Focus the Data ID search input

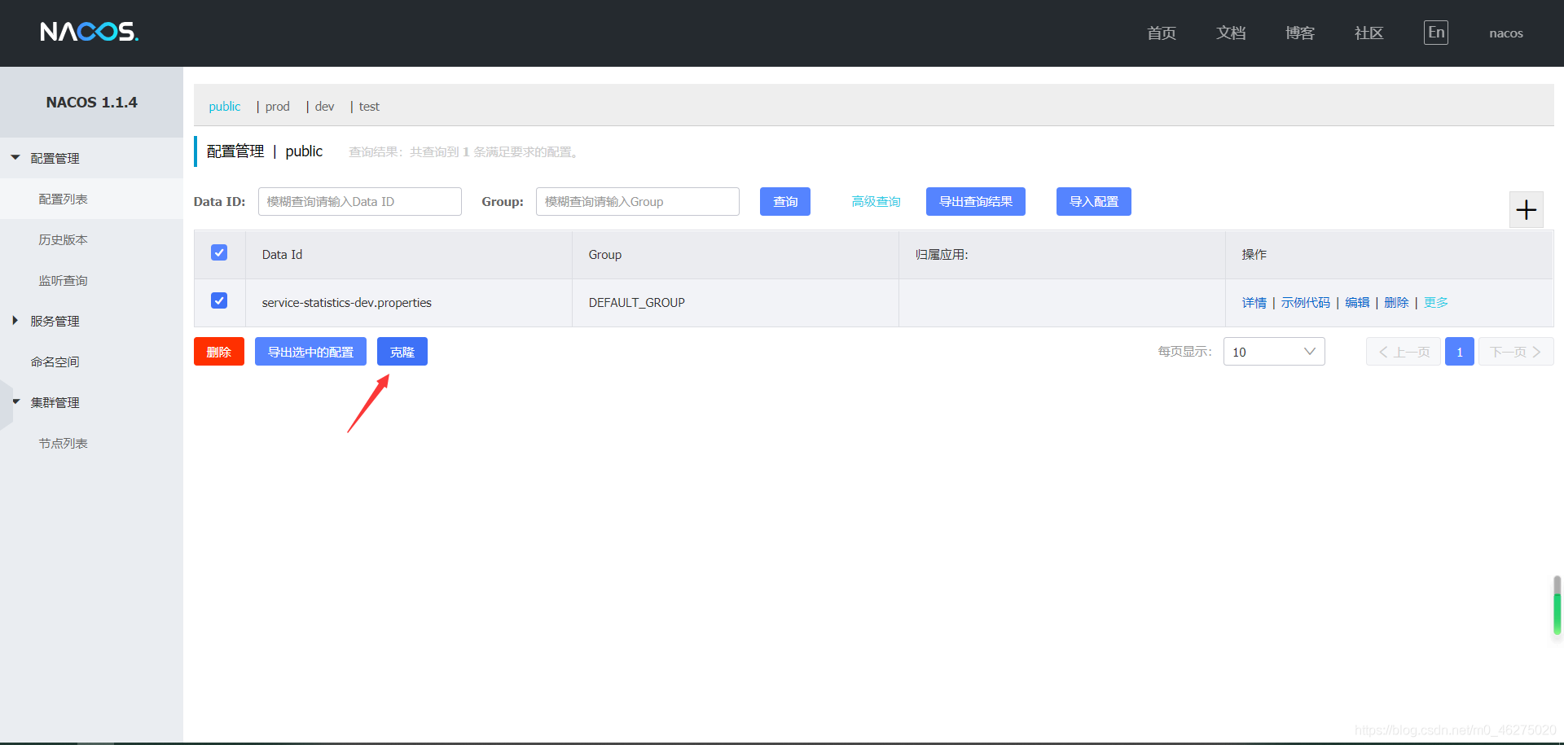click(x=359, y=202)
